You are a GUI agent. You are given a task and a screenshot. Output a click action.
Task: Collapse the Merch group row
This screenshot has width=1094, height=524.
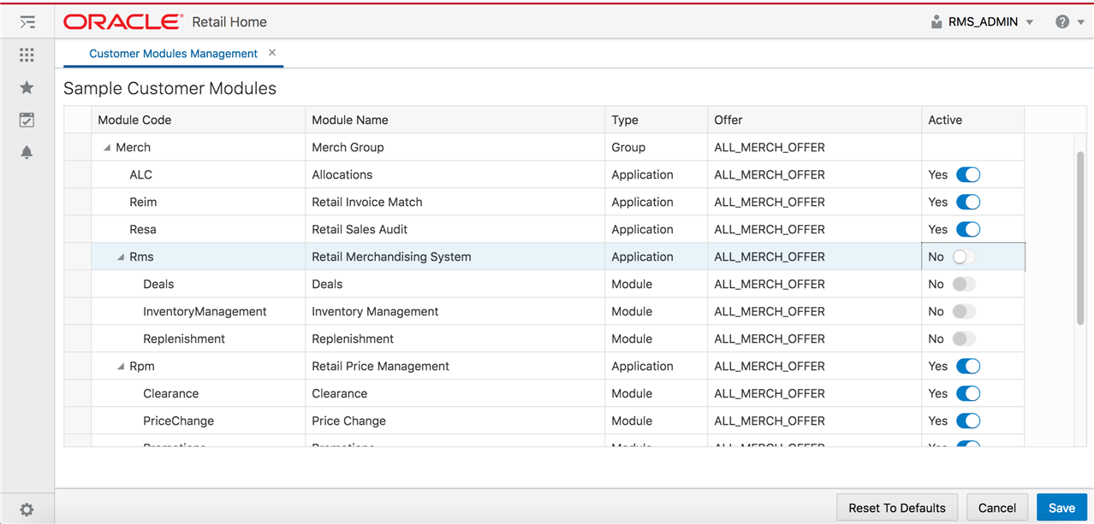106,147
